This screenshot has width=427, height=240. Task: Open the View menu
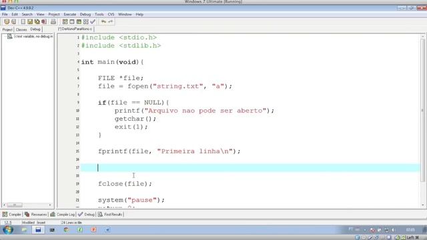click(40, 15)
